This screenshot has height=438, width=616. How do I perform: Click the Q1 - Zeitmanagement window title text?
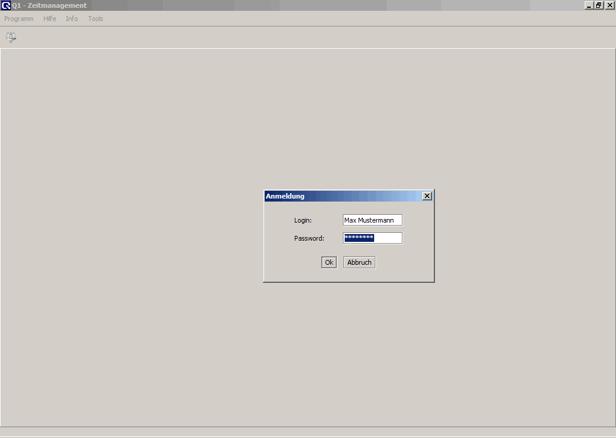coord(49,5)
